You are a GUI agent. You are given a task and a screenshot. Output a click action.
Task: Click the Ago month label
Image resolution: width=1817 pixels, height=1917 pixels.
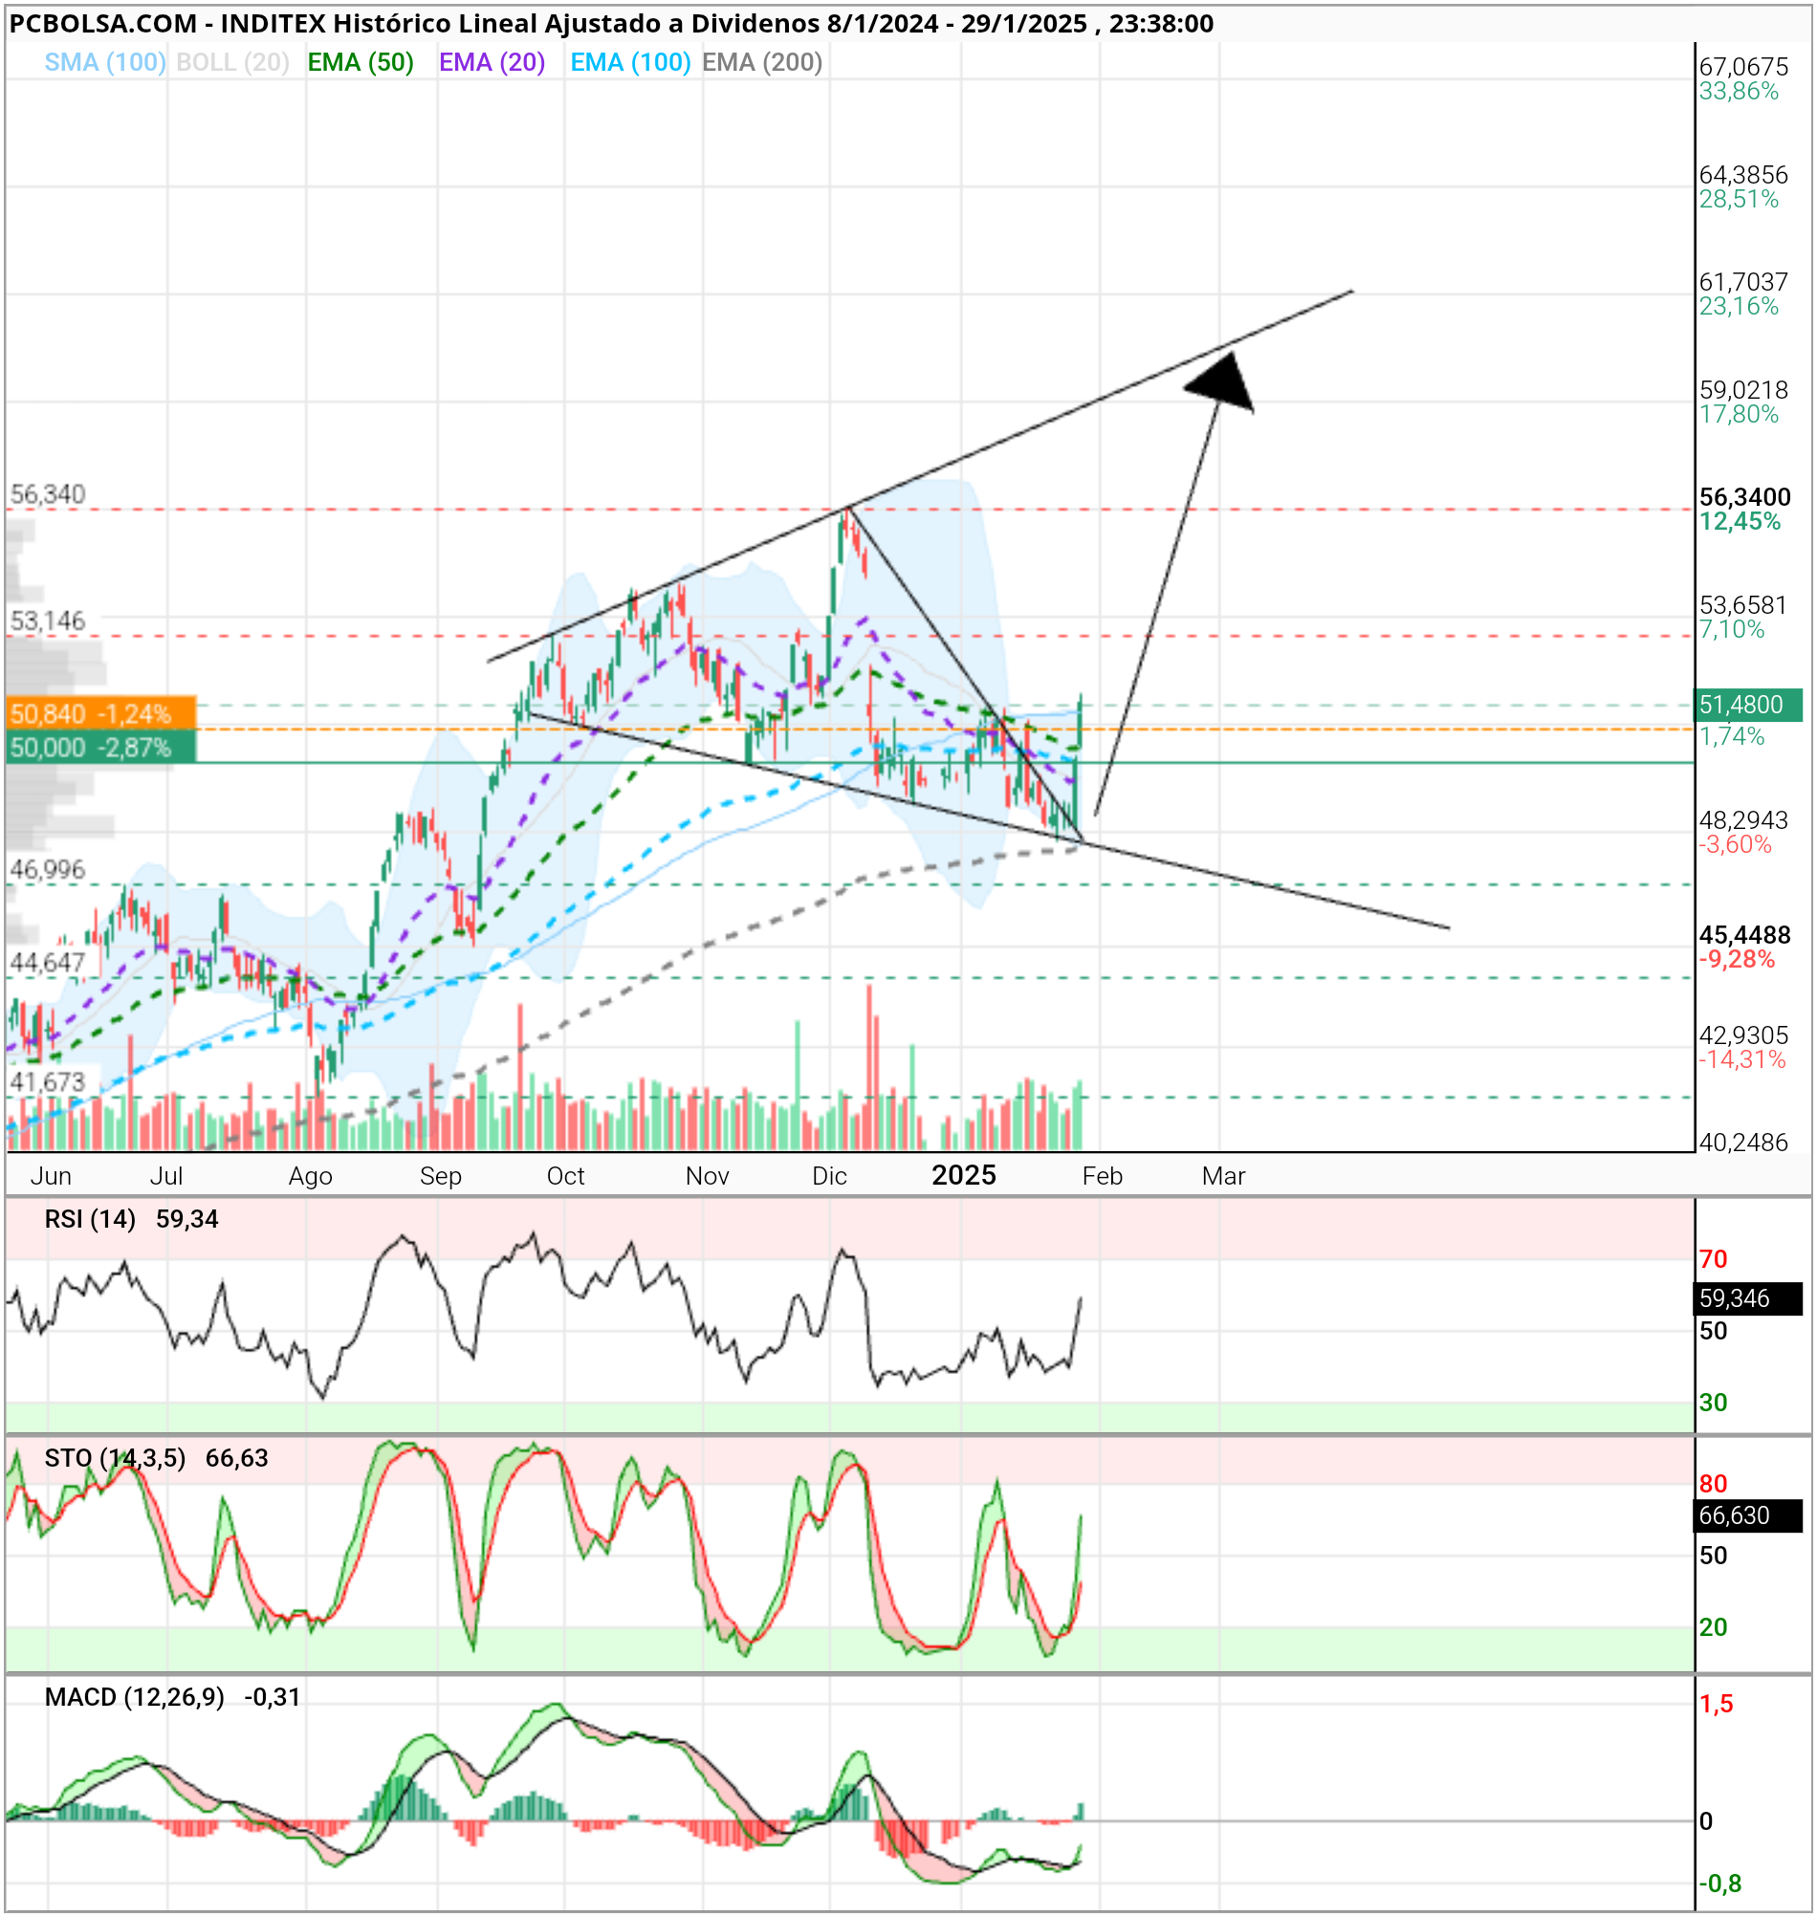click(310, 1175)
